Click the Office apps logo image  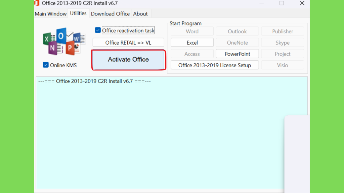tap(64, 41)
